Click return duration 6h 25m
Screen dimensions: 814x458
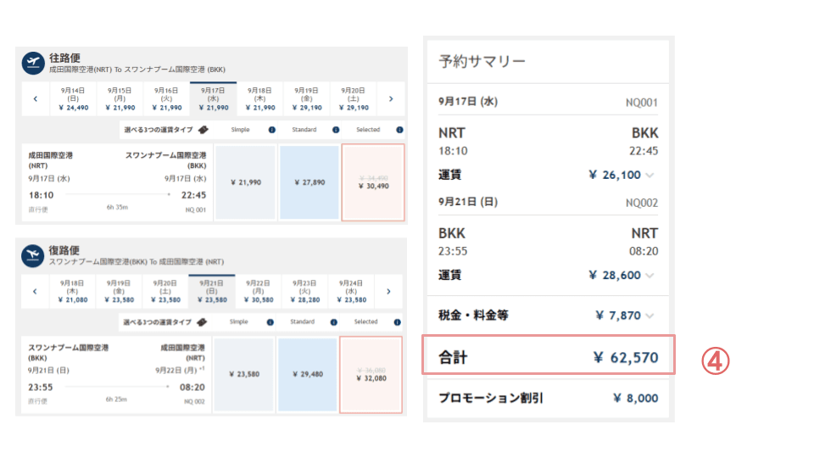click(116, 399)
